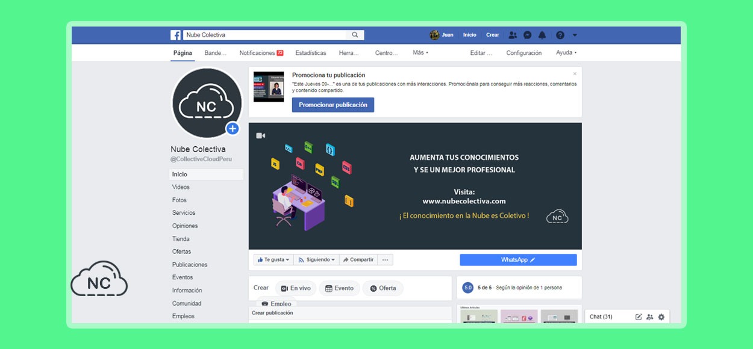Image resolution: width=753 pixels, height=349 pixels.
Task: Expand the Más dropdown tab
Action: 420,53
